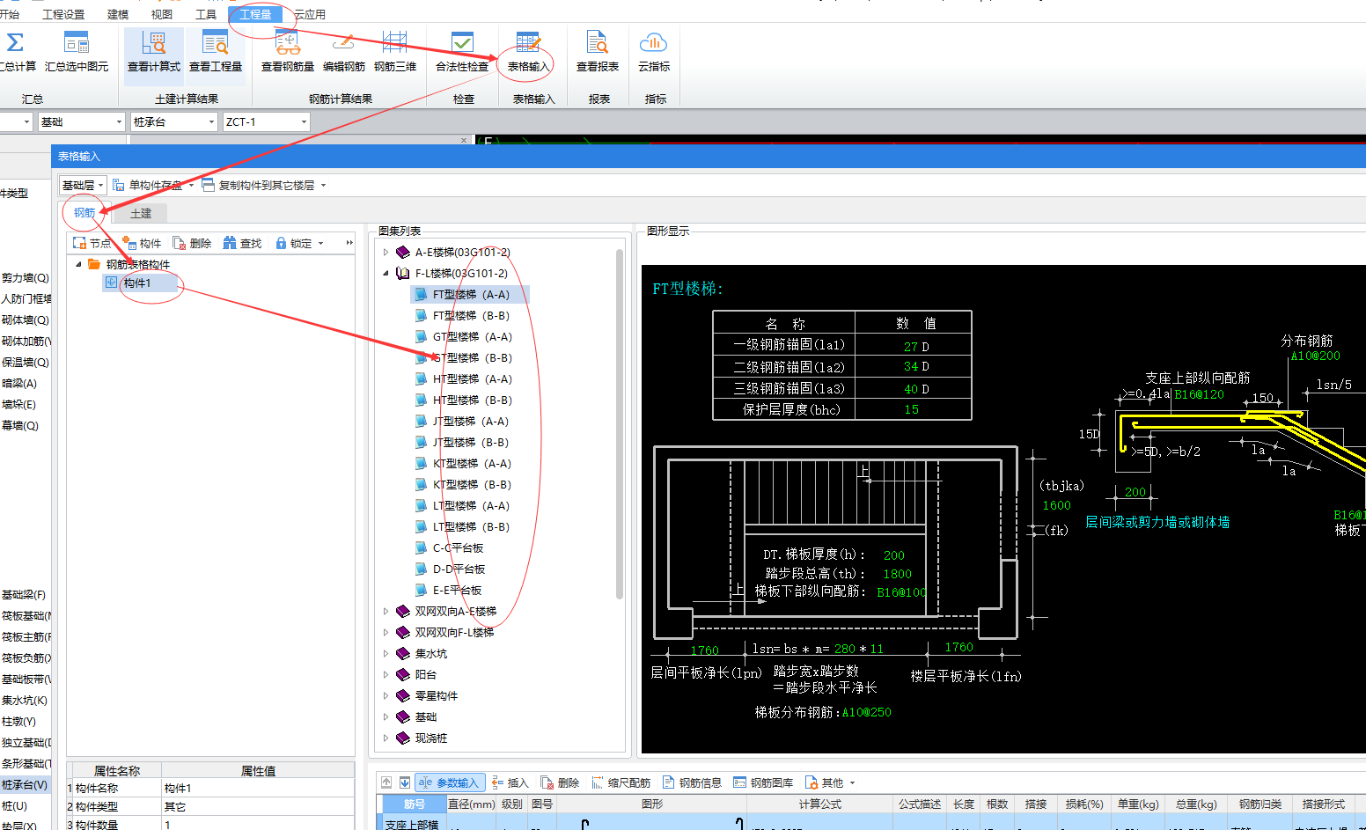Collapse F-L楼梯(03G101-2) atlas node

tap(386, 273)
